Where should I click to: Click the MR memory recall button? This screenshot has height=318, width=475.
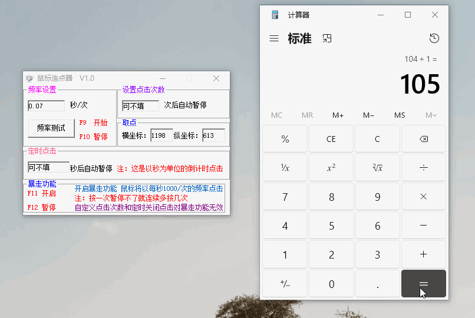coord(307,115)
